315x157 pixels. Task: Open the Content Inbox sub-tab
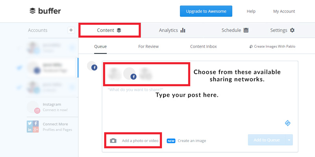pyautogui.click(x=204, y=46)
